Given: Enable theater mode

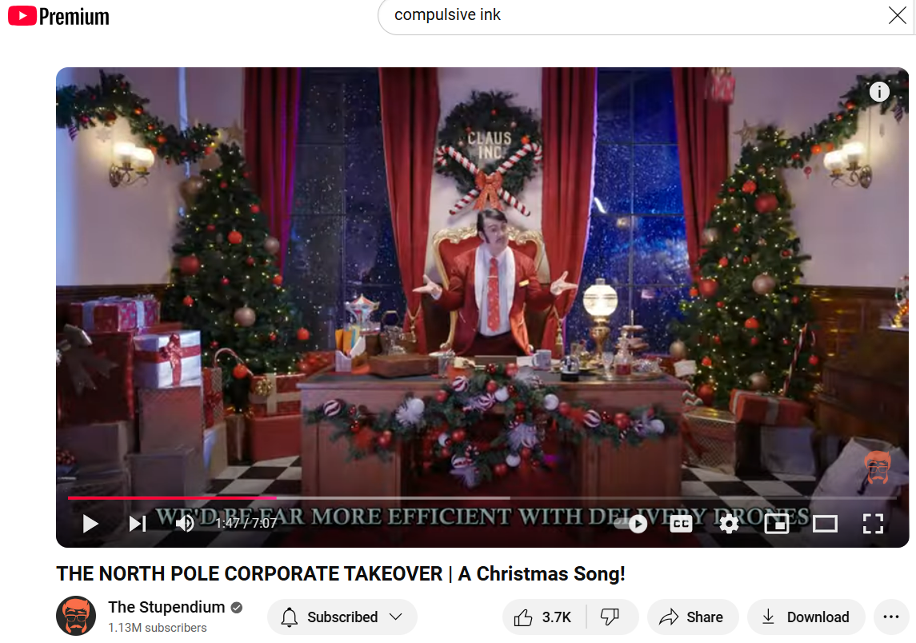Looking at the screenshot, I should 825,524.
